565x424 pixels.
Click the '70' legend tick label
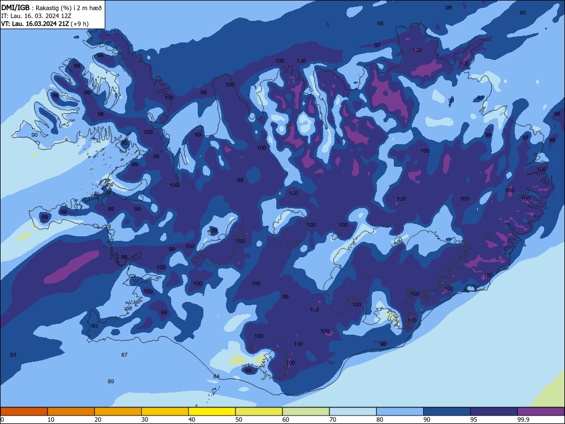pyautogui.click(x=333, y=419)
